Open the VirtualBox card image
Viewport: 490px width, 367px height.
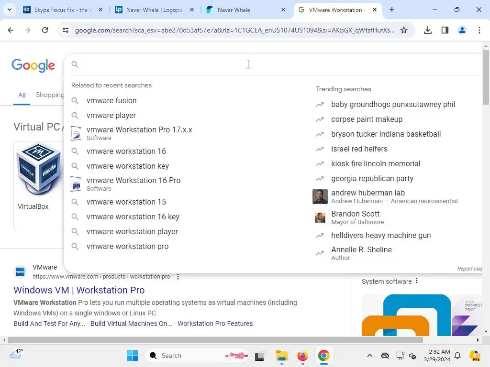[x=39, y=169]
